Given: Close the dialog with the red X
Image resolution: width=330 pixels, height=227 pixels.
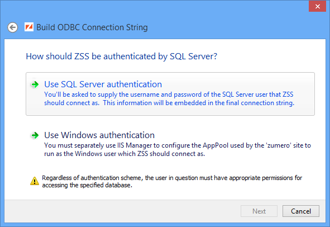Looking at the screenshot, I should (x=317, y=6).
